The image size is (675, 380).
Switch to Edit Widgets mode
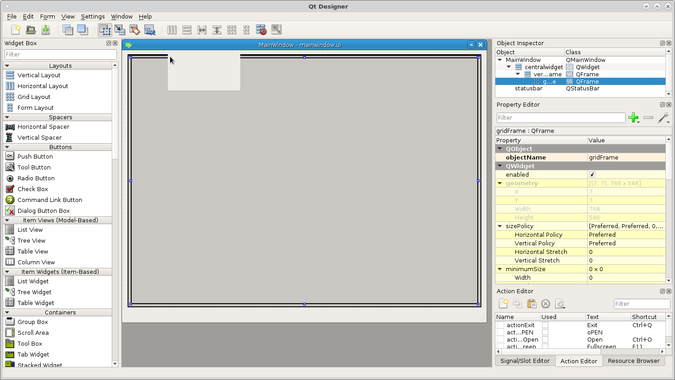[105, 30]
